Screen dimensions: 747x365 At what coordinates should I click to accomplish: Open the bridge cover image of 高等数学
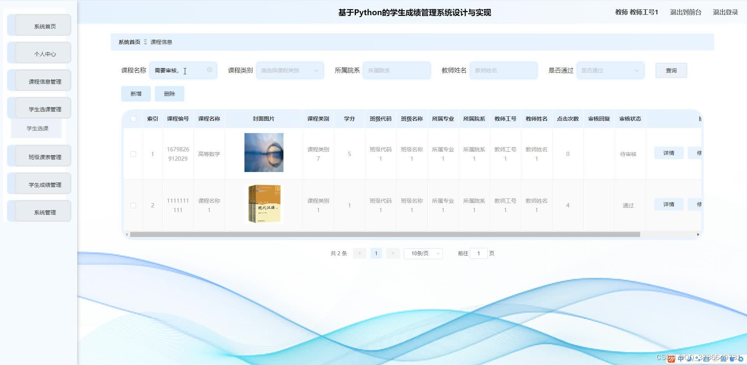pyautogui.click(x=264, y=153)
